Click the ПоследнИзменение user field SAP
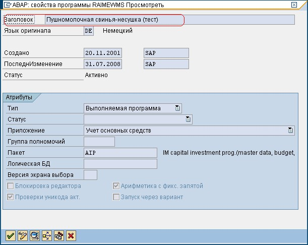 click(x=166, y=64)
